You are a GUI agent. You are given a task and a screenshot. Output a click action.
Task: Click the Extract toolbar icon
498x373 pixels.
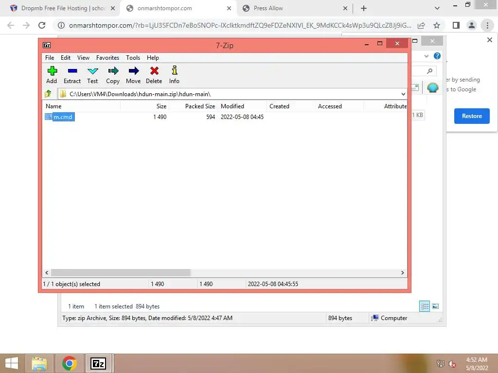72,75
